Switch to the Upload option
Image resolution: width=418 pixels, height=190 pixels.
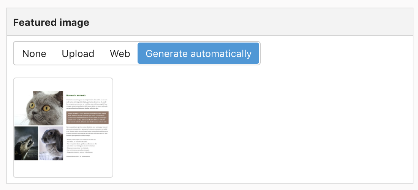tap(78, 54)
